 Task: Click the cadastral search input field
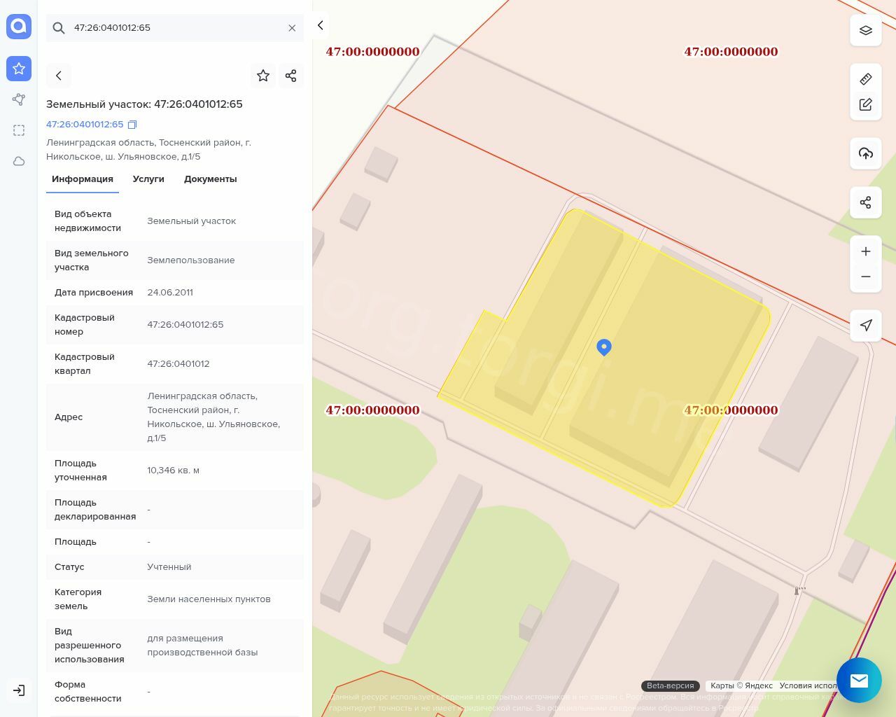pos(175,28)
